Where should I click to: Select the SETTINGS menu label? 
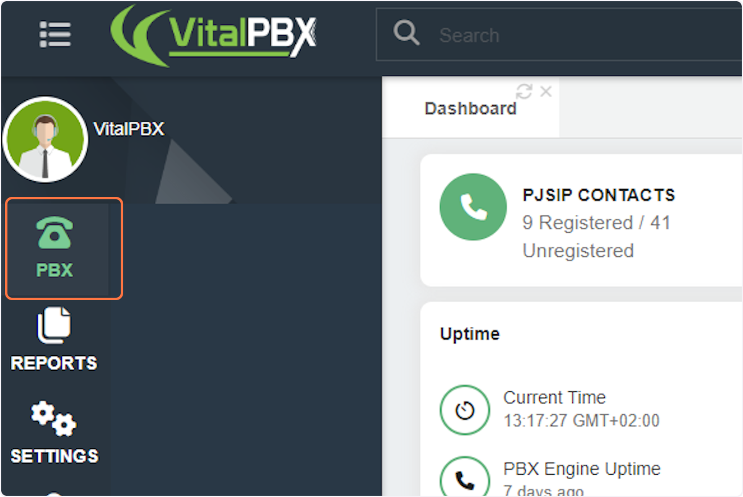click(54, 456)
